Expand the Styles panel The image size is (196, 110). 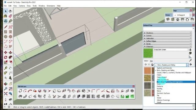tap(168, 44)
